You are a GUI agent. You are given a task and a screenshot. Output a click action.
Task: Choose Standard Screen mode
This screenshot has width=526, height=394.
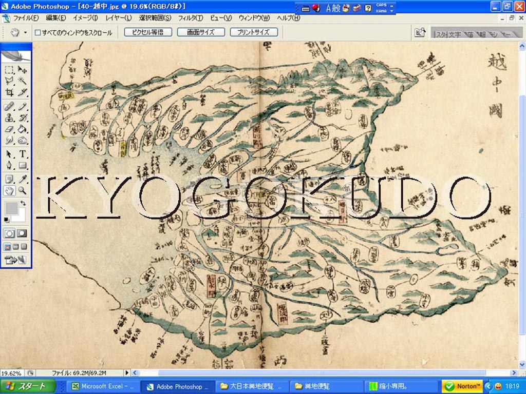(x=7, y=247)
